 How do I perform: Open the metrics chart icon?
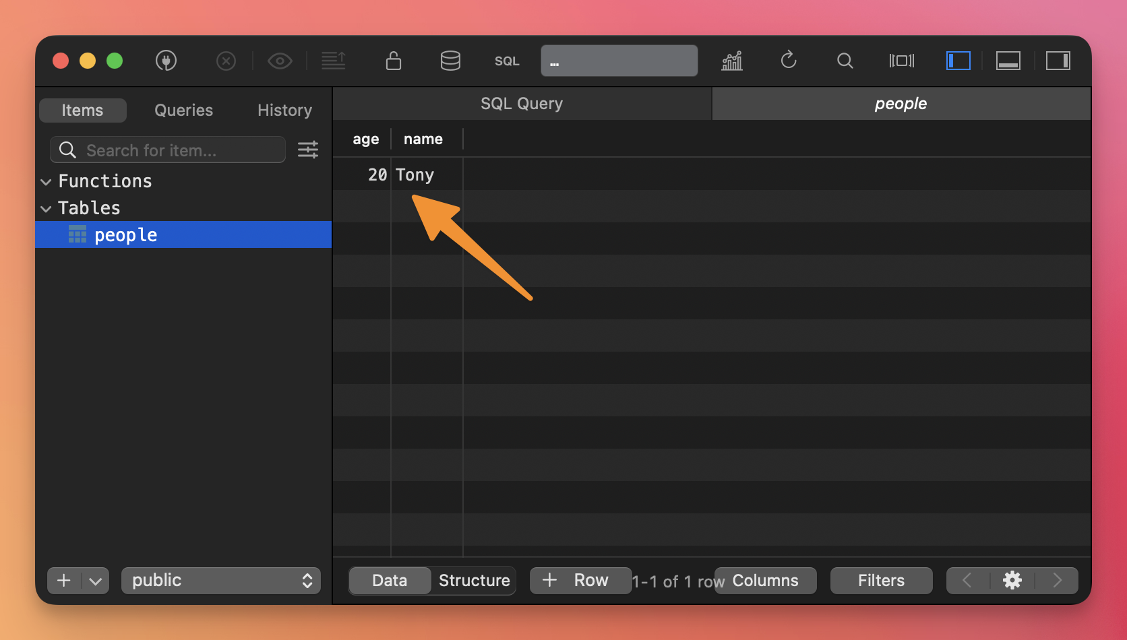point(732,61)
